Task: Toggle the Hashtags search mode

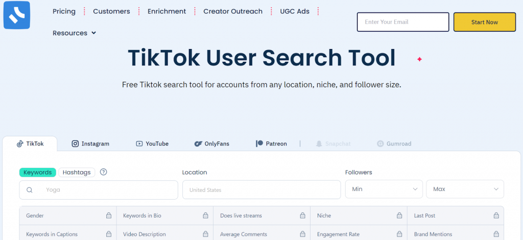Action: [77, 172]
